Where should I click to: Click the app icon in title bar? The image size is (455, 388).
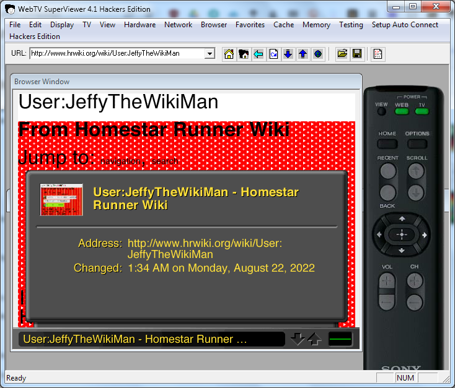click(x=10, y=9)
